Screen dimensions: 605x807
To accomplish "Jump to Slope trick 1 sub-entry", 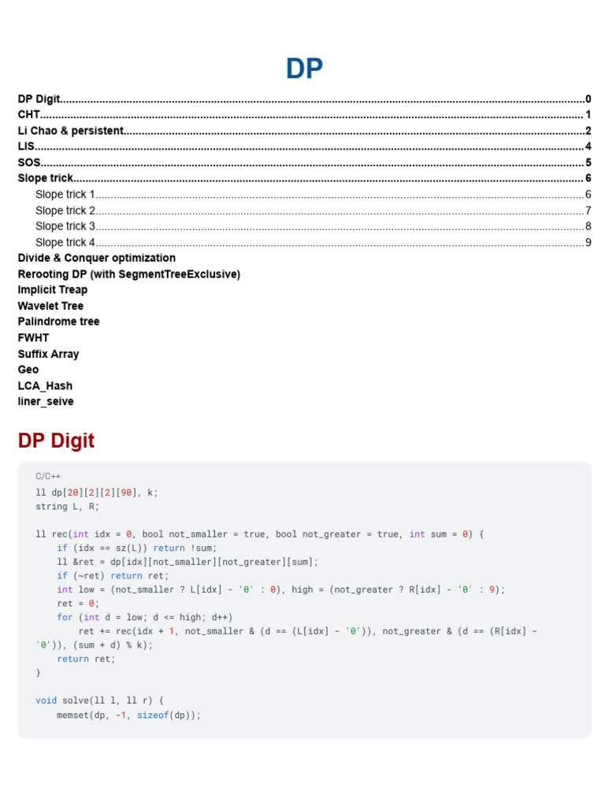I will click(x=313, y=194).
